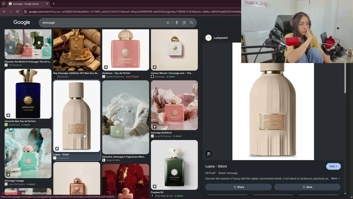Click product tag icon on Amouage Lineage image
Viewport: 353px width, 199px height.
click(8, 175)
